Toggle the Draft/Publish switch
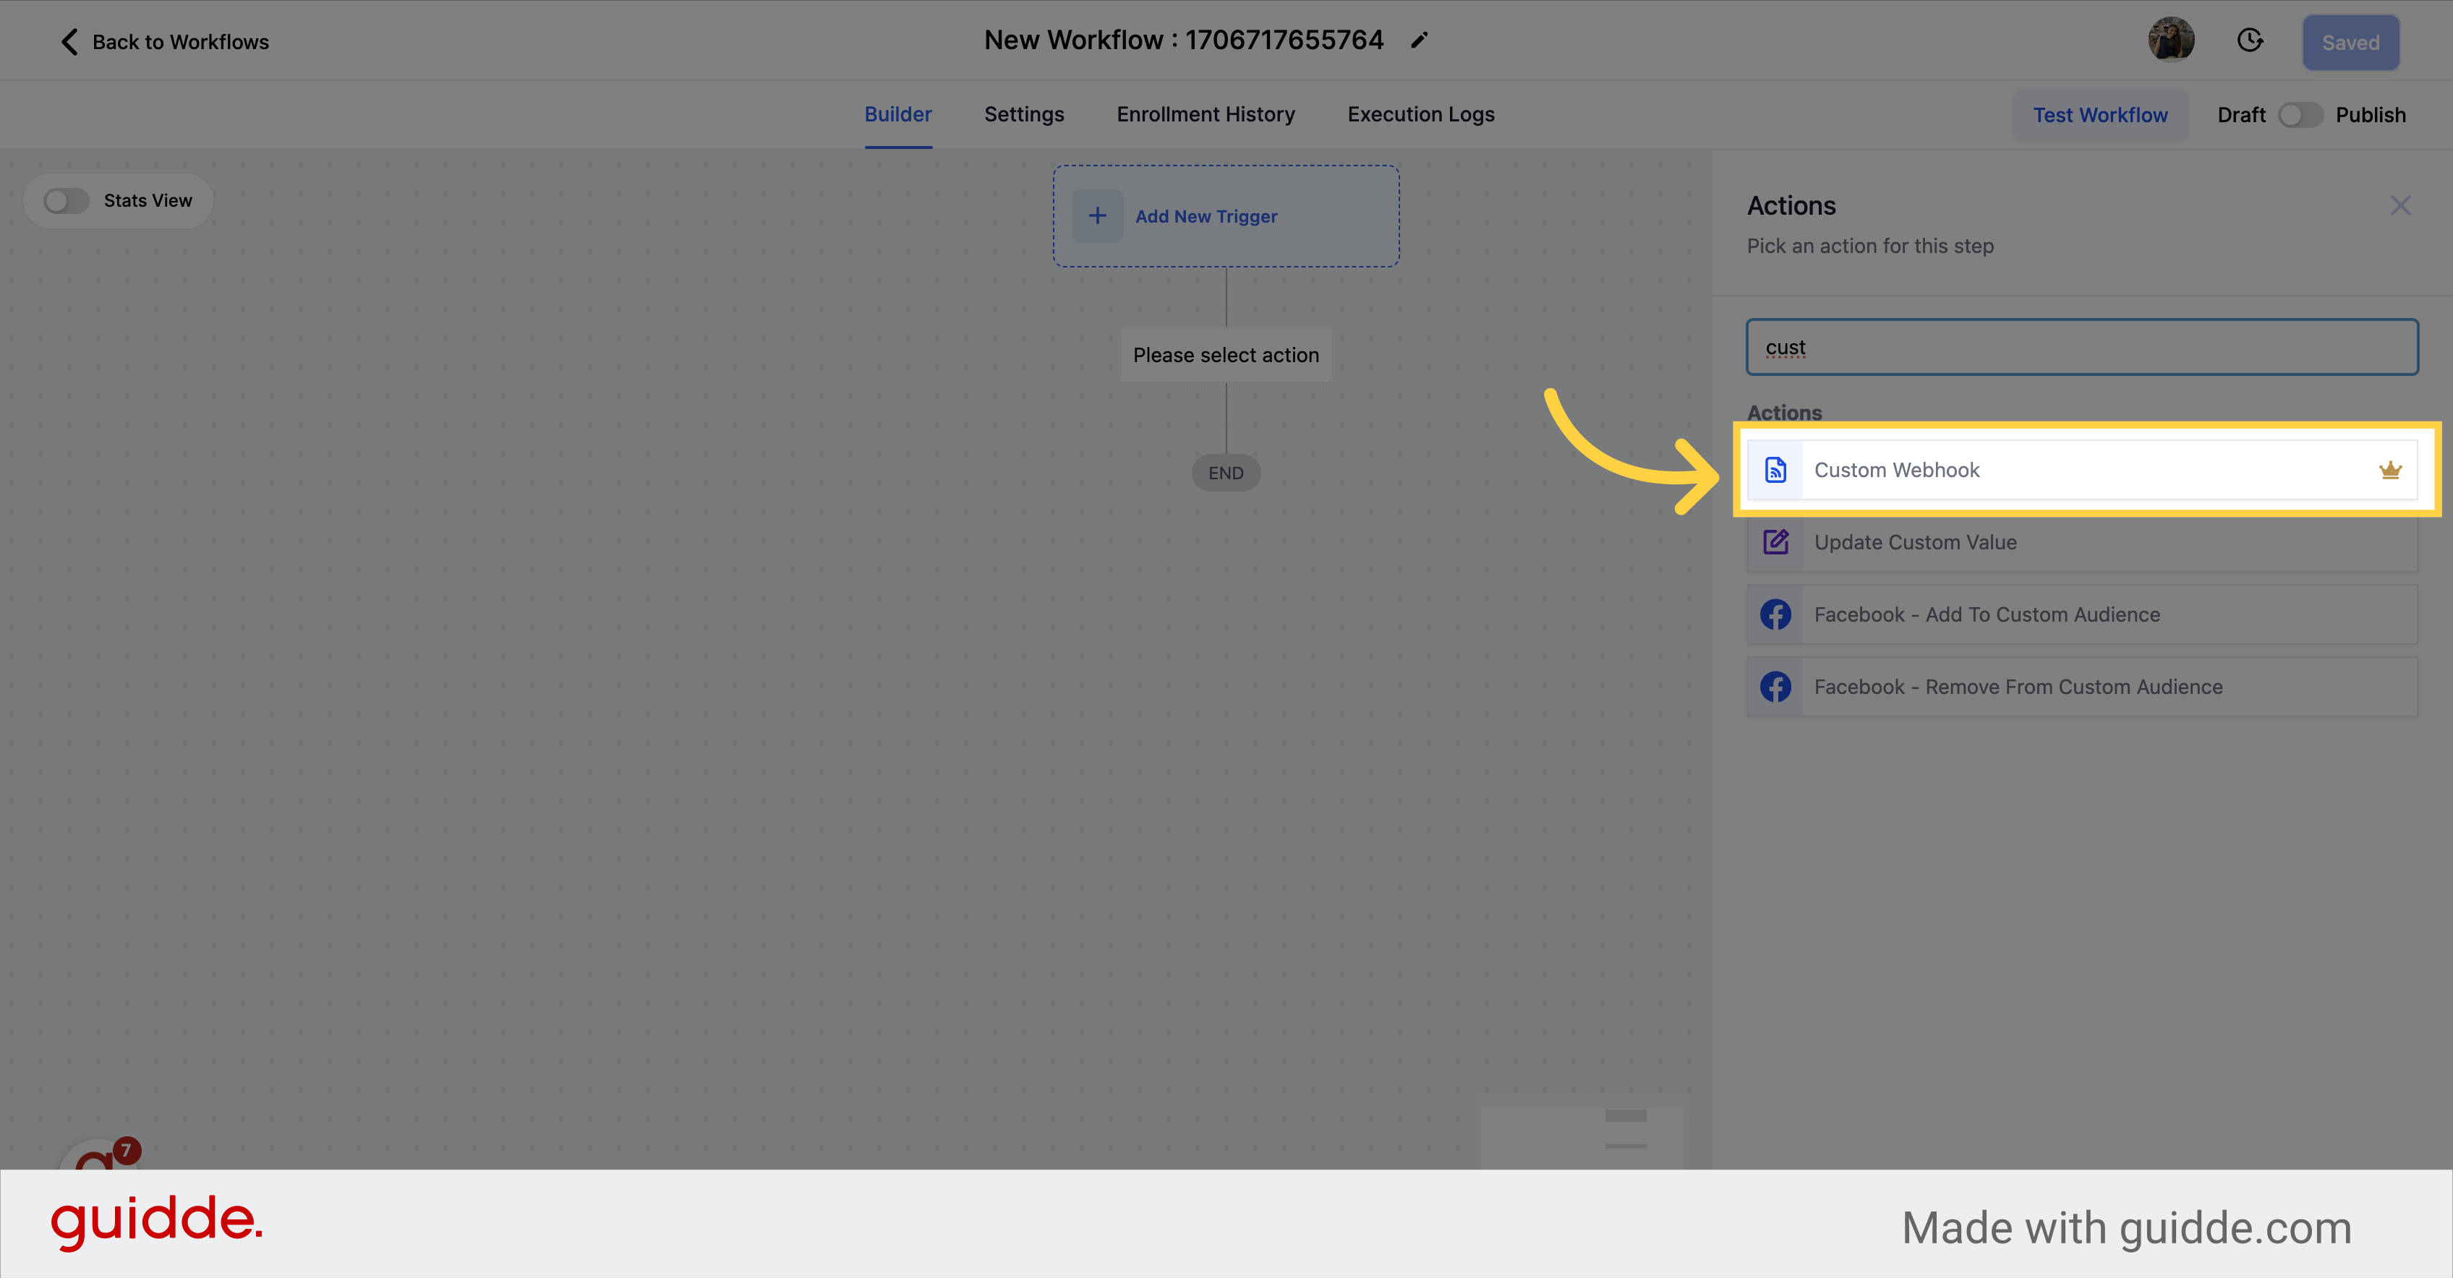This screenshot has width=2453, height=1278. [x=2300, y=115]
